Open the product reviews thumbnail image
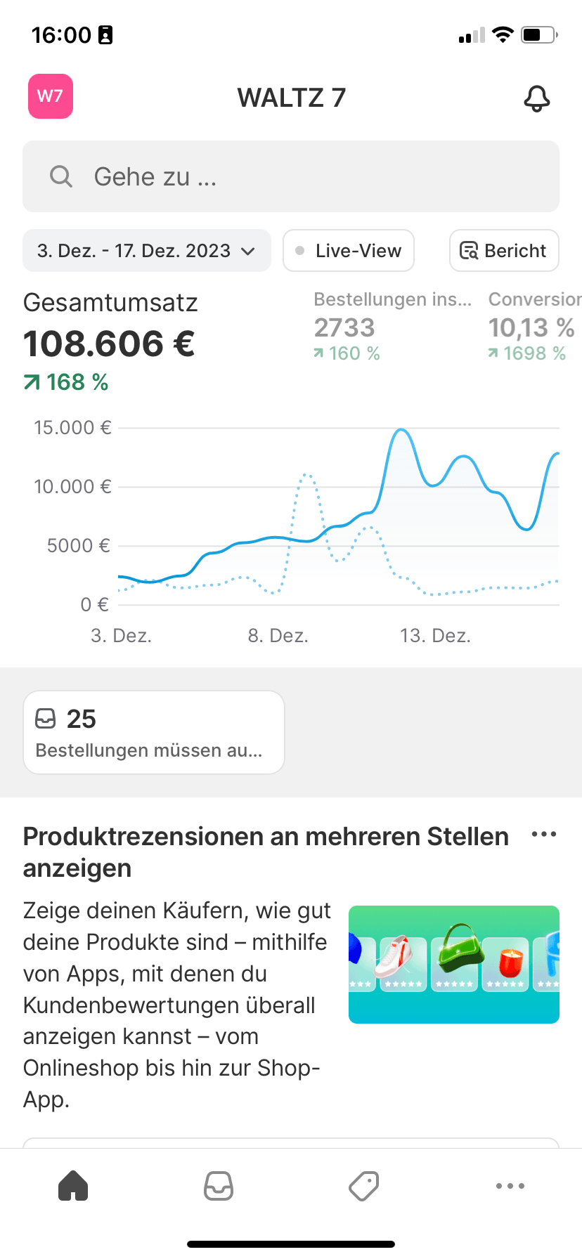Screen dimensions: 582x1259 [454, 965]
